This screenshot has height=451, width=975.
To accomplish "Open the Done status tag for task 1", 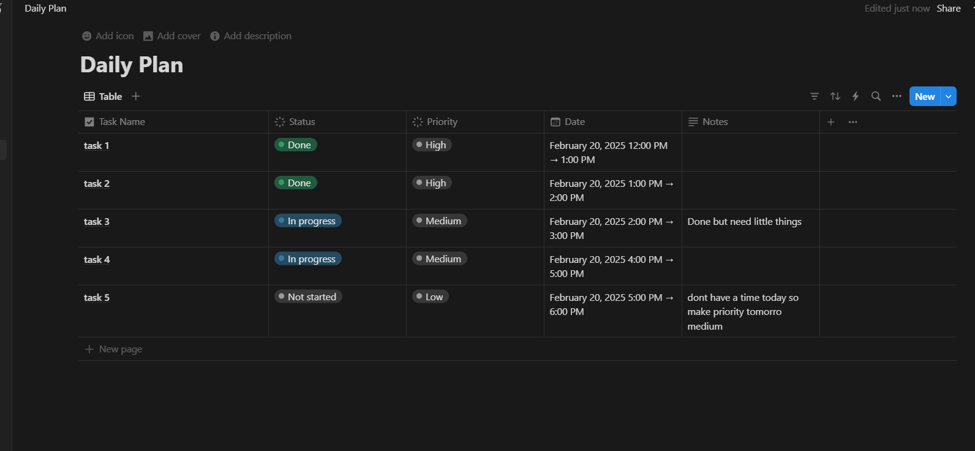I will click(x=296, y=145).
